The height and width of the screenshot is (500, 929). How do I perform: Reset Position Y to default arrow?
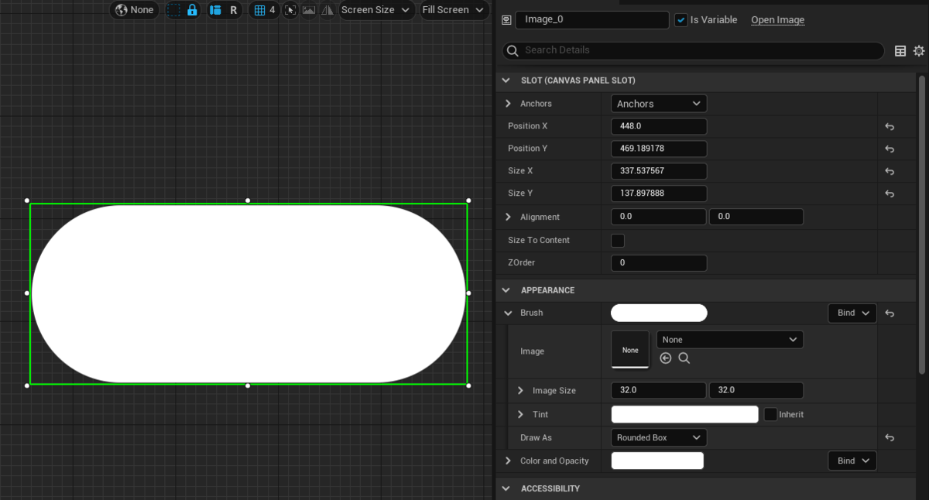click(x=890, y=149)
